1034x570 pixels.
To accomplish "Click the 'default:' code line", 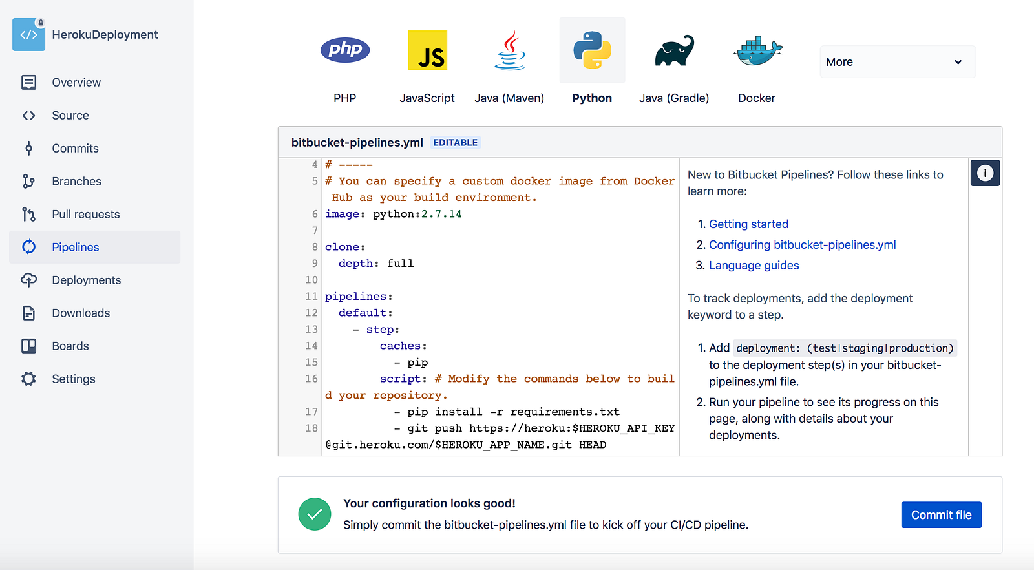I will pos(366,313).
